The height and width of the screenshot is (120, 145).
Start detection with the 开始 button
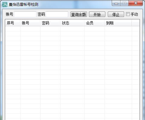(97, 14)
